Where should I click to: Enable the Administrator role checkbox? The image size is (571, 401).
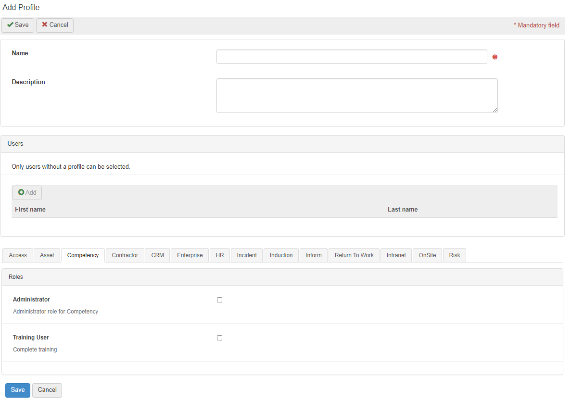(219, 300)
